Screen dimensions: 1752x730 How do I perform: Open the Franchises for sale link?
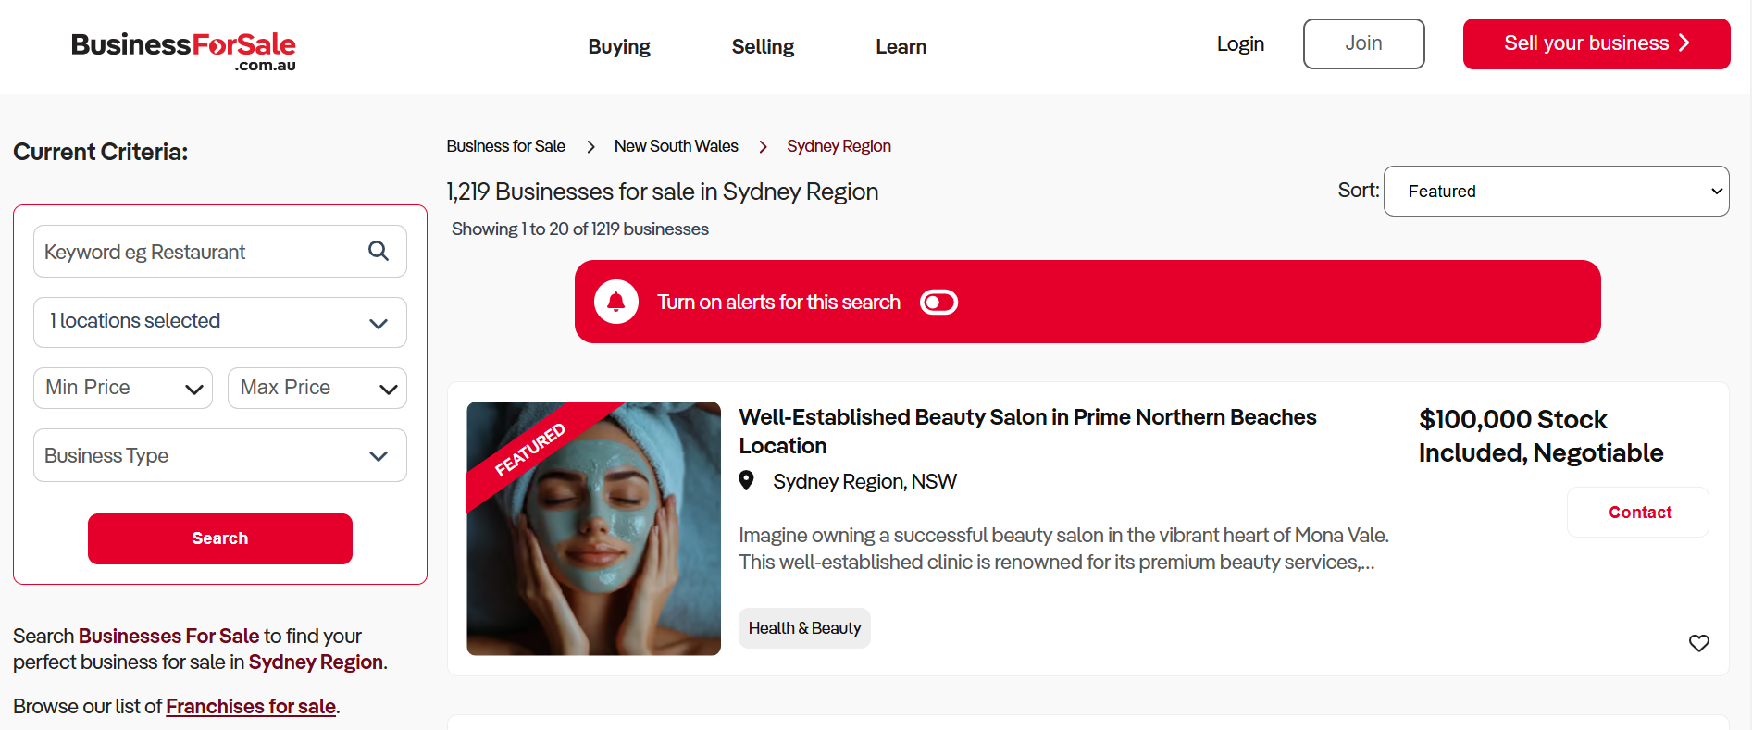click(251, 706)
